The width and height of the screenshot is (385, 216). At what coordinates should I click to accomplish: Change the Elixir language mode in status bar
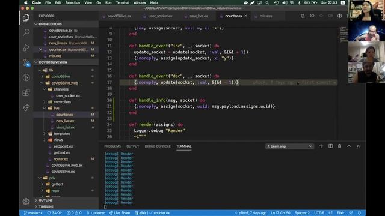point(340,213)
